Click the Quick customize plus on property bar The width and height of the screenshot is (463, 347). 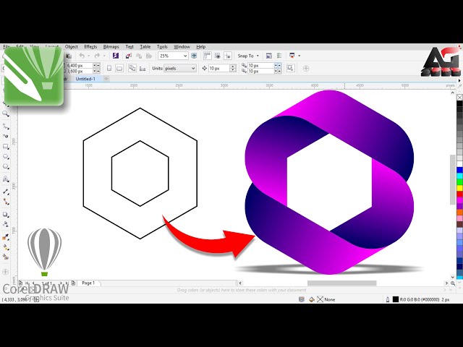[x=306, y=68]
